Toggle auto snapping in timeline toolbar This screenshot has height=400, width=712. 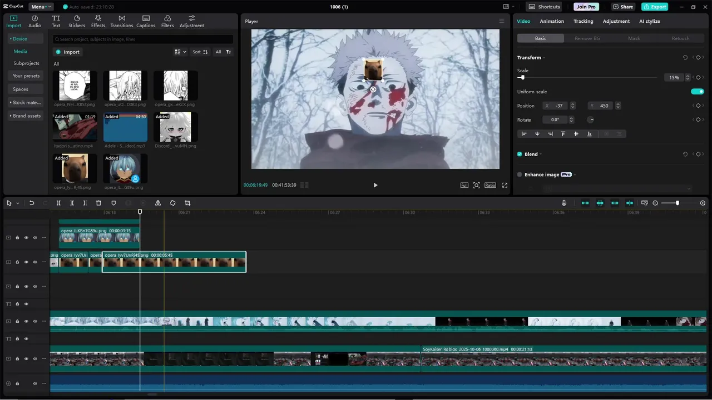pyautogui.click(x=600, y=203)
